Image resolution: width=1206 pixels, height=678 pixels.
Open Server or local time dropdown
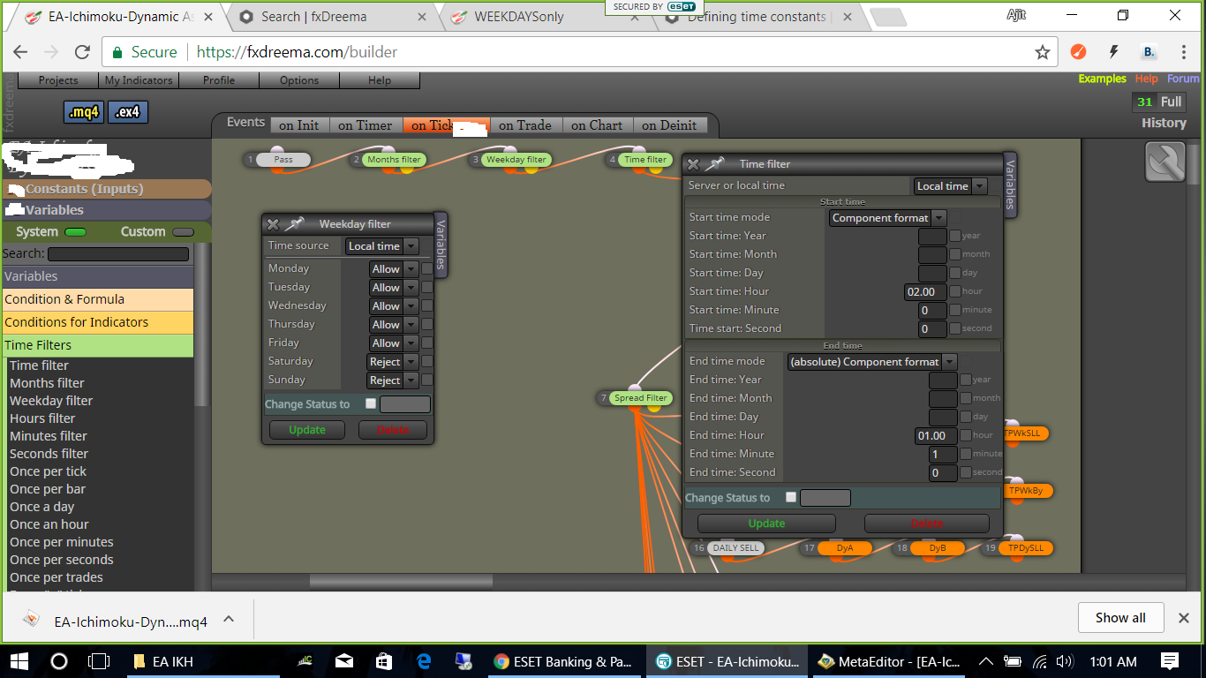[950, 186]
